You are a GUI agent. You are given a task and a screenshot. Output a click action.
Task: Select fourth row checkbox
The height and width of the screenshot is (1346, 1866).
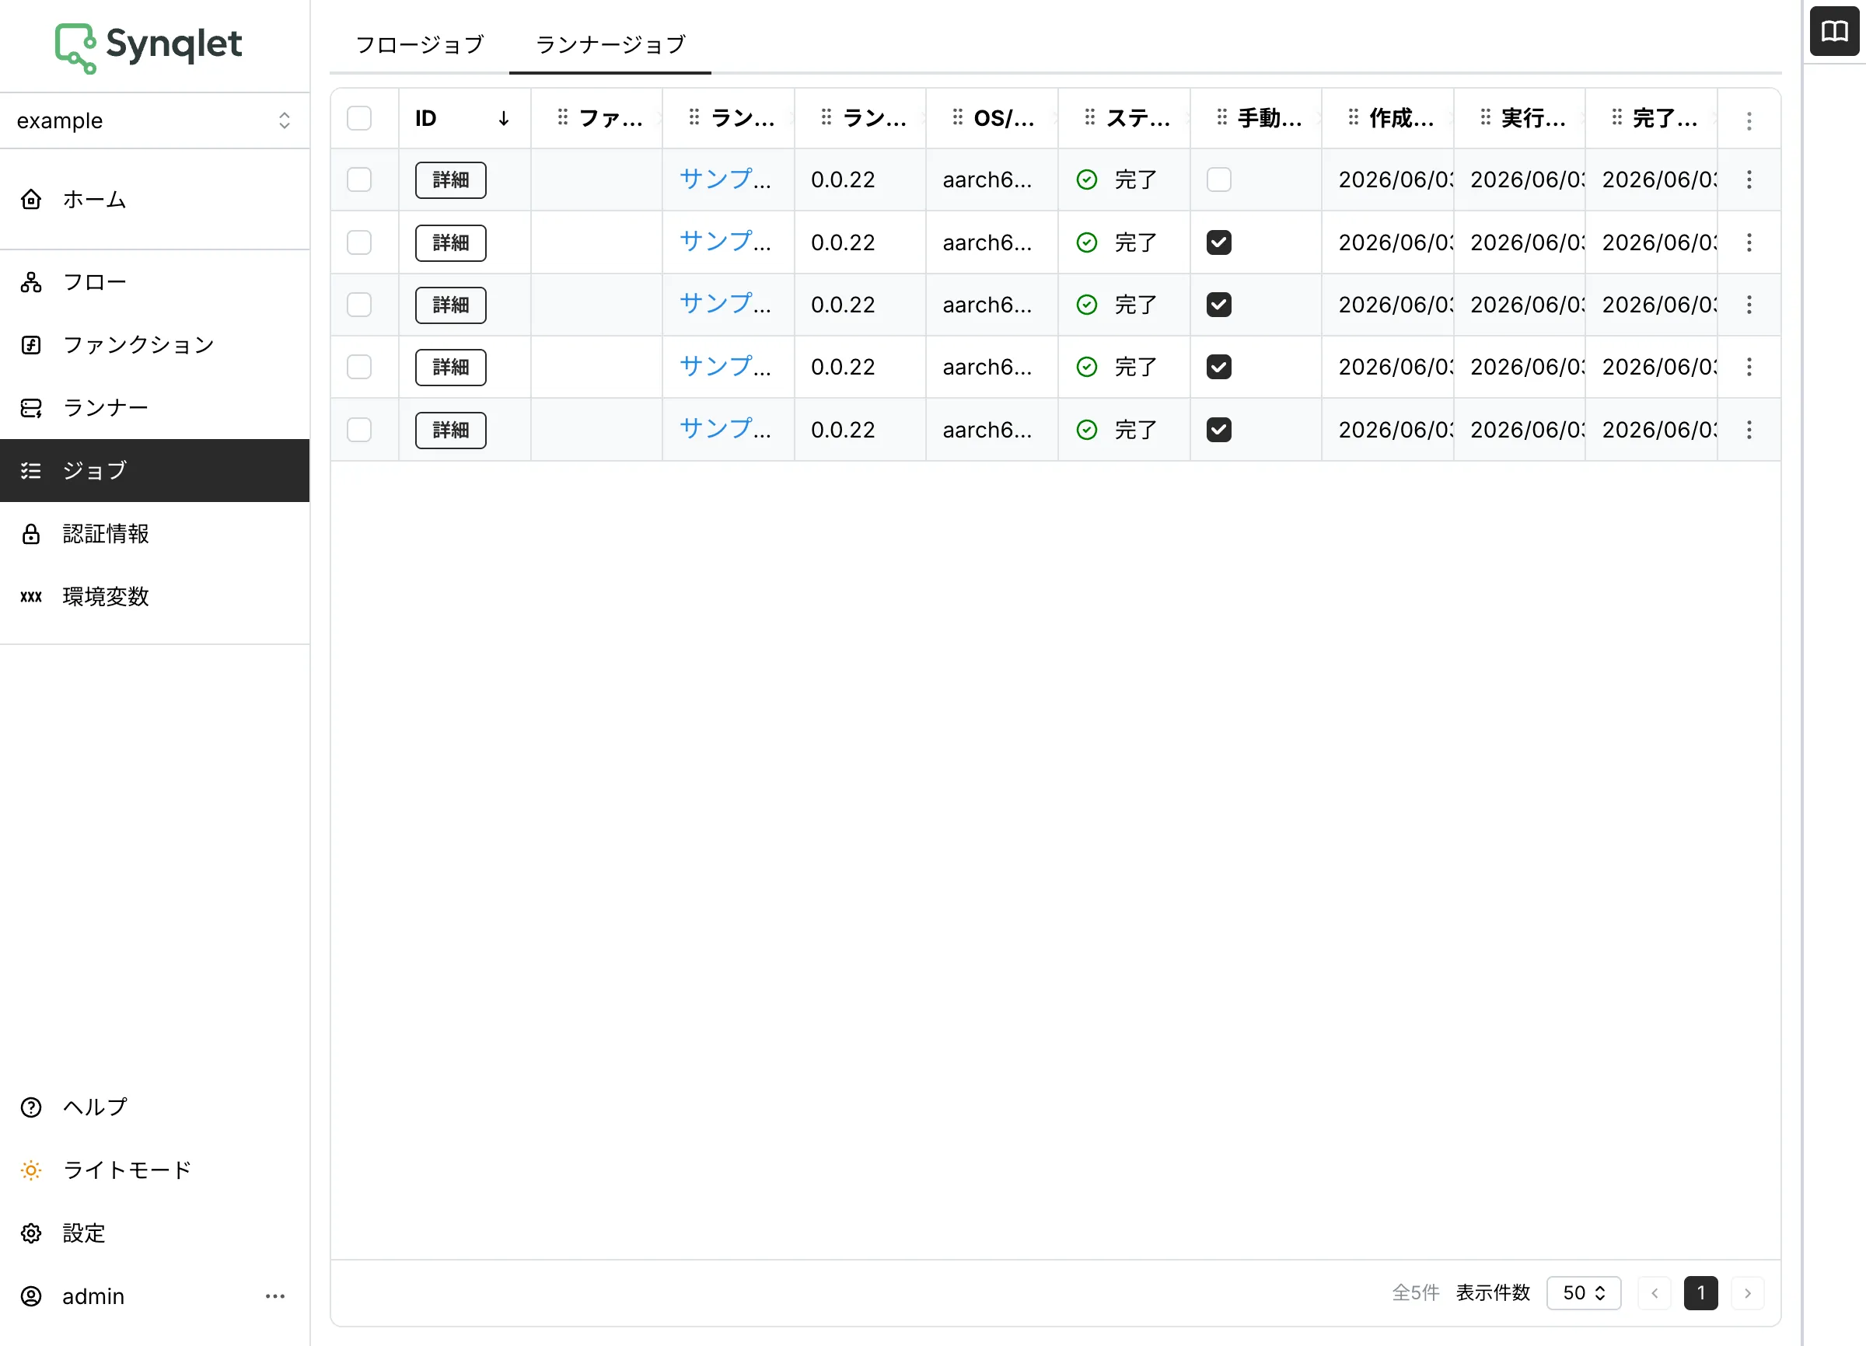358,367
